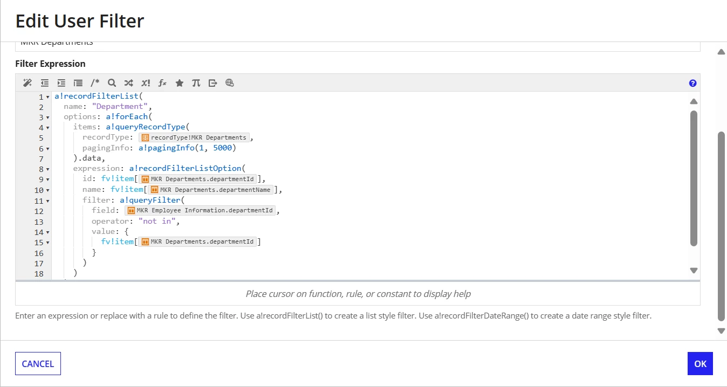Toggle comment with the /* icon

tap(95, 83)
